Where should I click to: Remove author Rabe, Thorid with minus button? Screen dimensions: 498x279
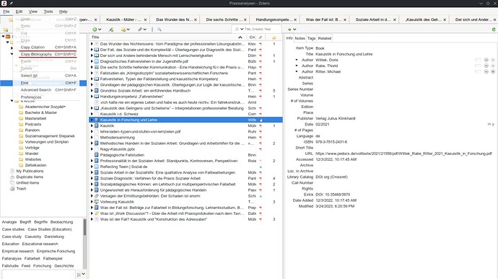click(486, 66)
